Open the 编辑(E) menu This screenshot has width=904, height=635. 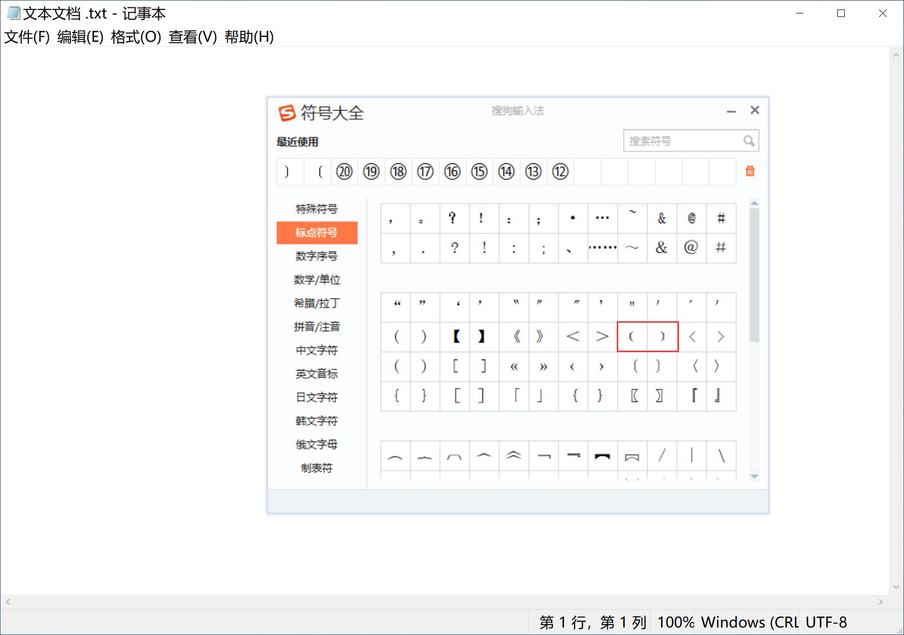(x=80, y=37)
